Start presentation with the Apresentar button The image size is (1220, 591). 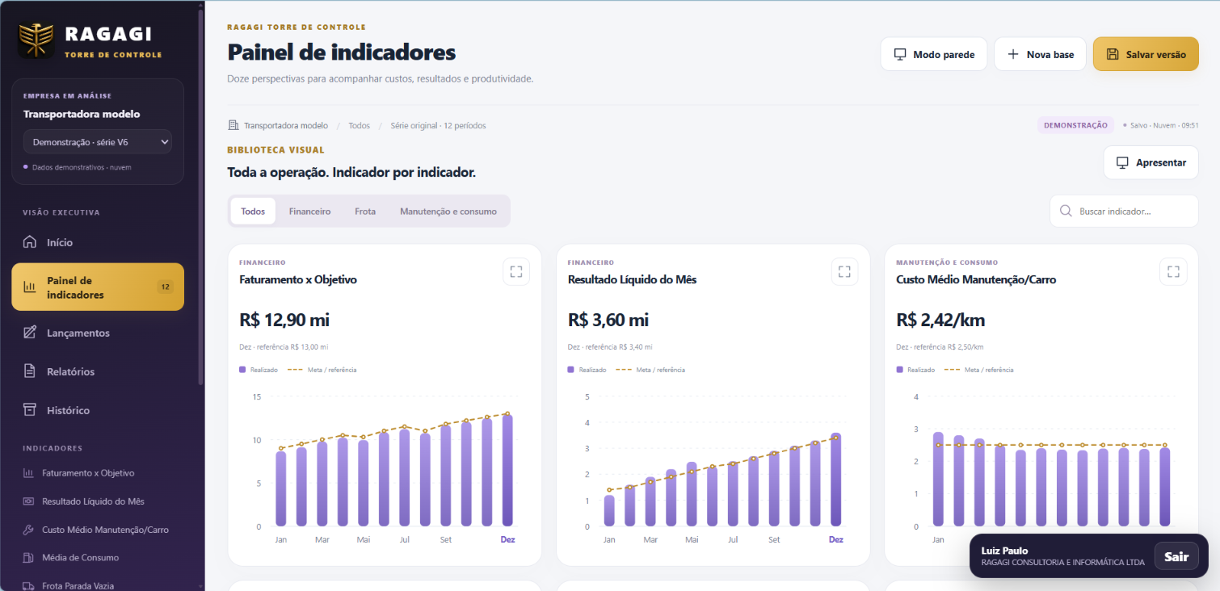[x=1151, y=162]
